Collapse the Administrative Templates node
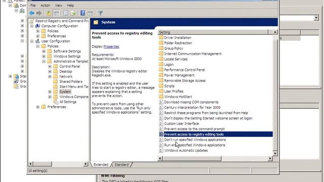 [44, 61]
